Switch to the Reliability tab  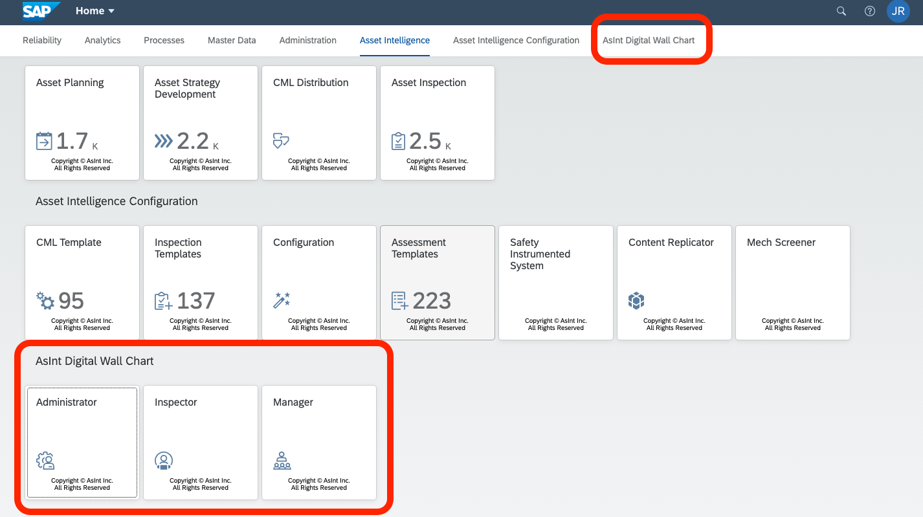click(42, 40)
